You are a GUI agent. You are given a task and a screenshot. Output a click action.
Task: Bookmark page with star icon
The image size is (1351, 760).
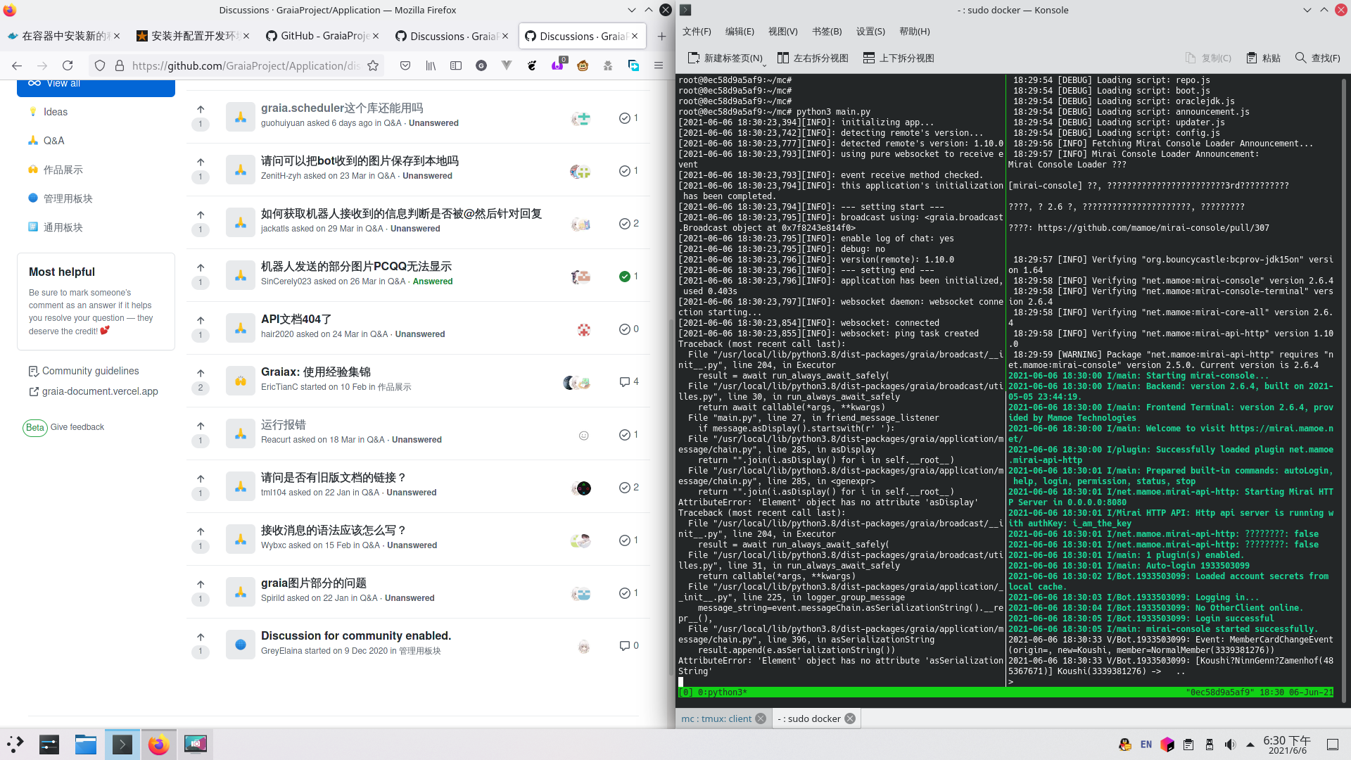[x=373, y=65]
